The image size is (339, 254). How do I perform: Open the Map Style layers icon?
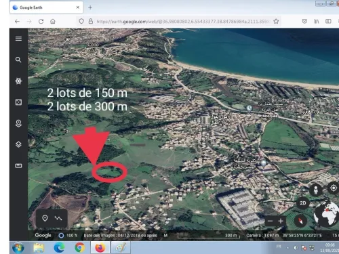click(18, 144)
